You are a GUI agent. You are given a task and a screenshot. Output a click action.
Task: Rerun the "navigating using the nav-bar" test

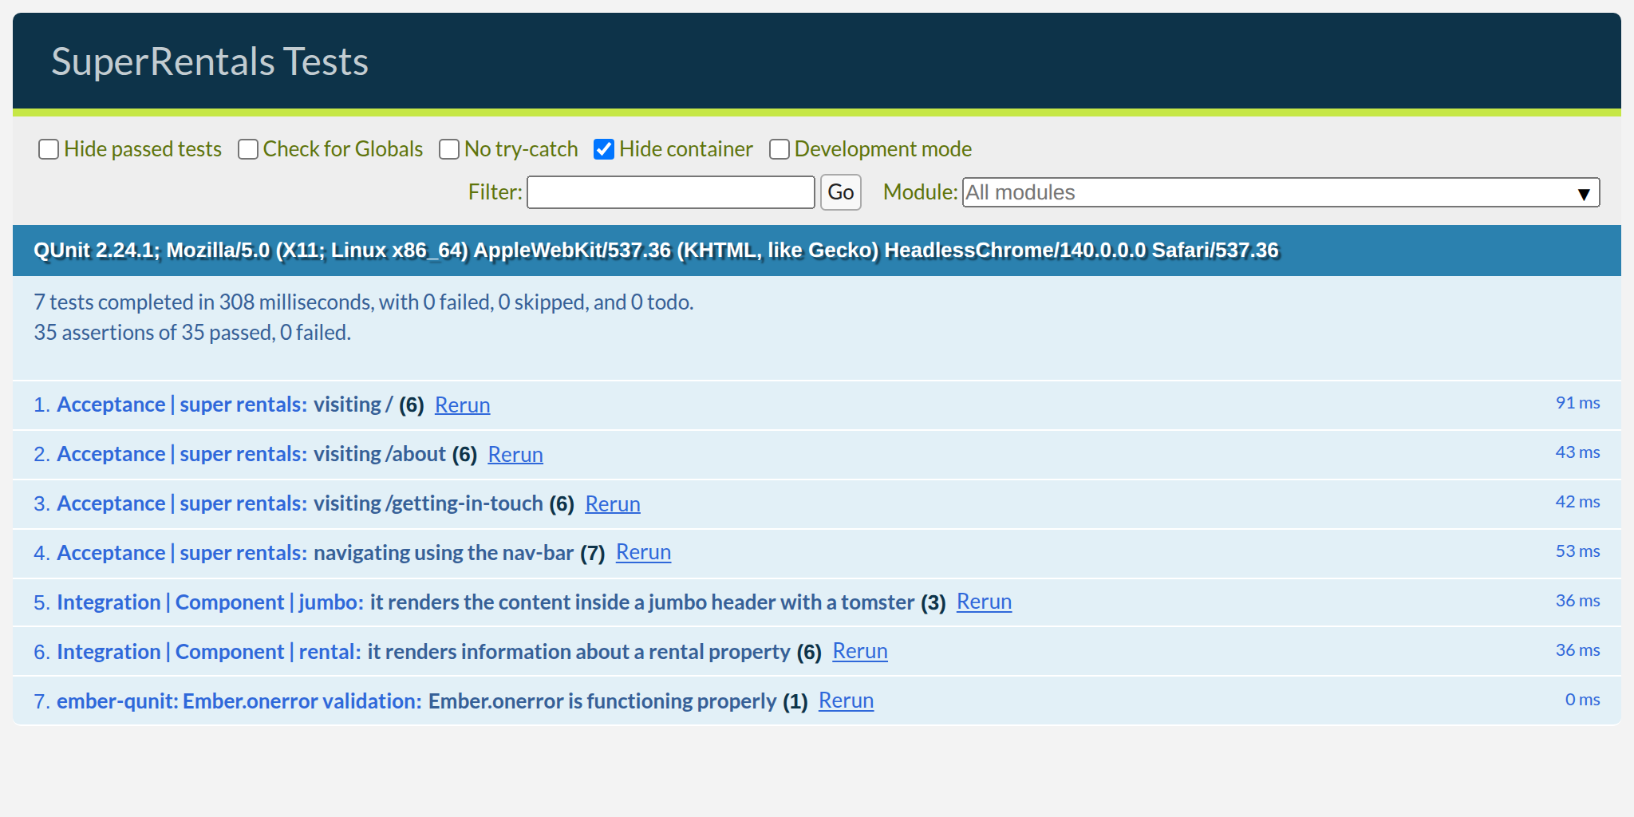[642, 552]
